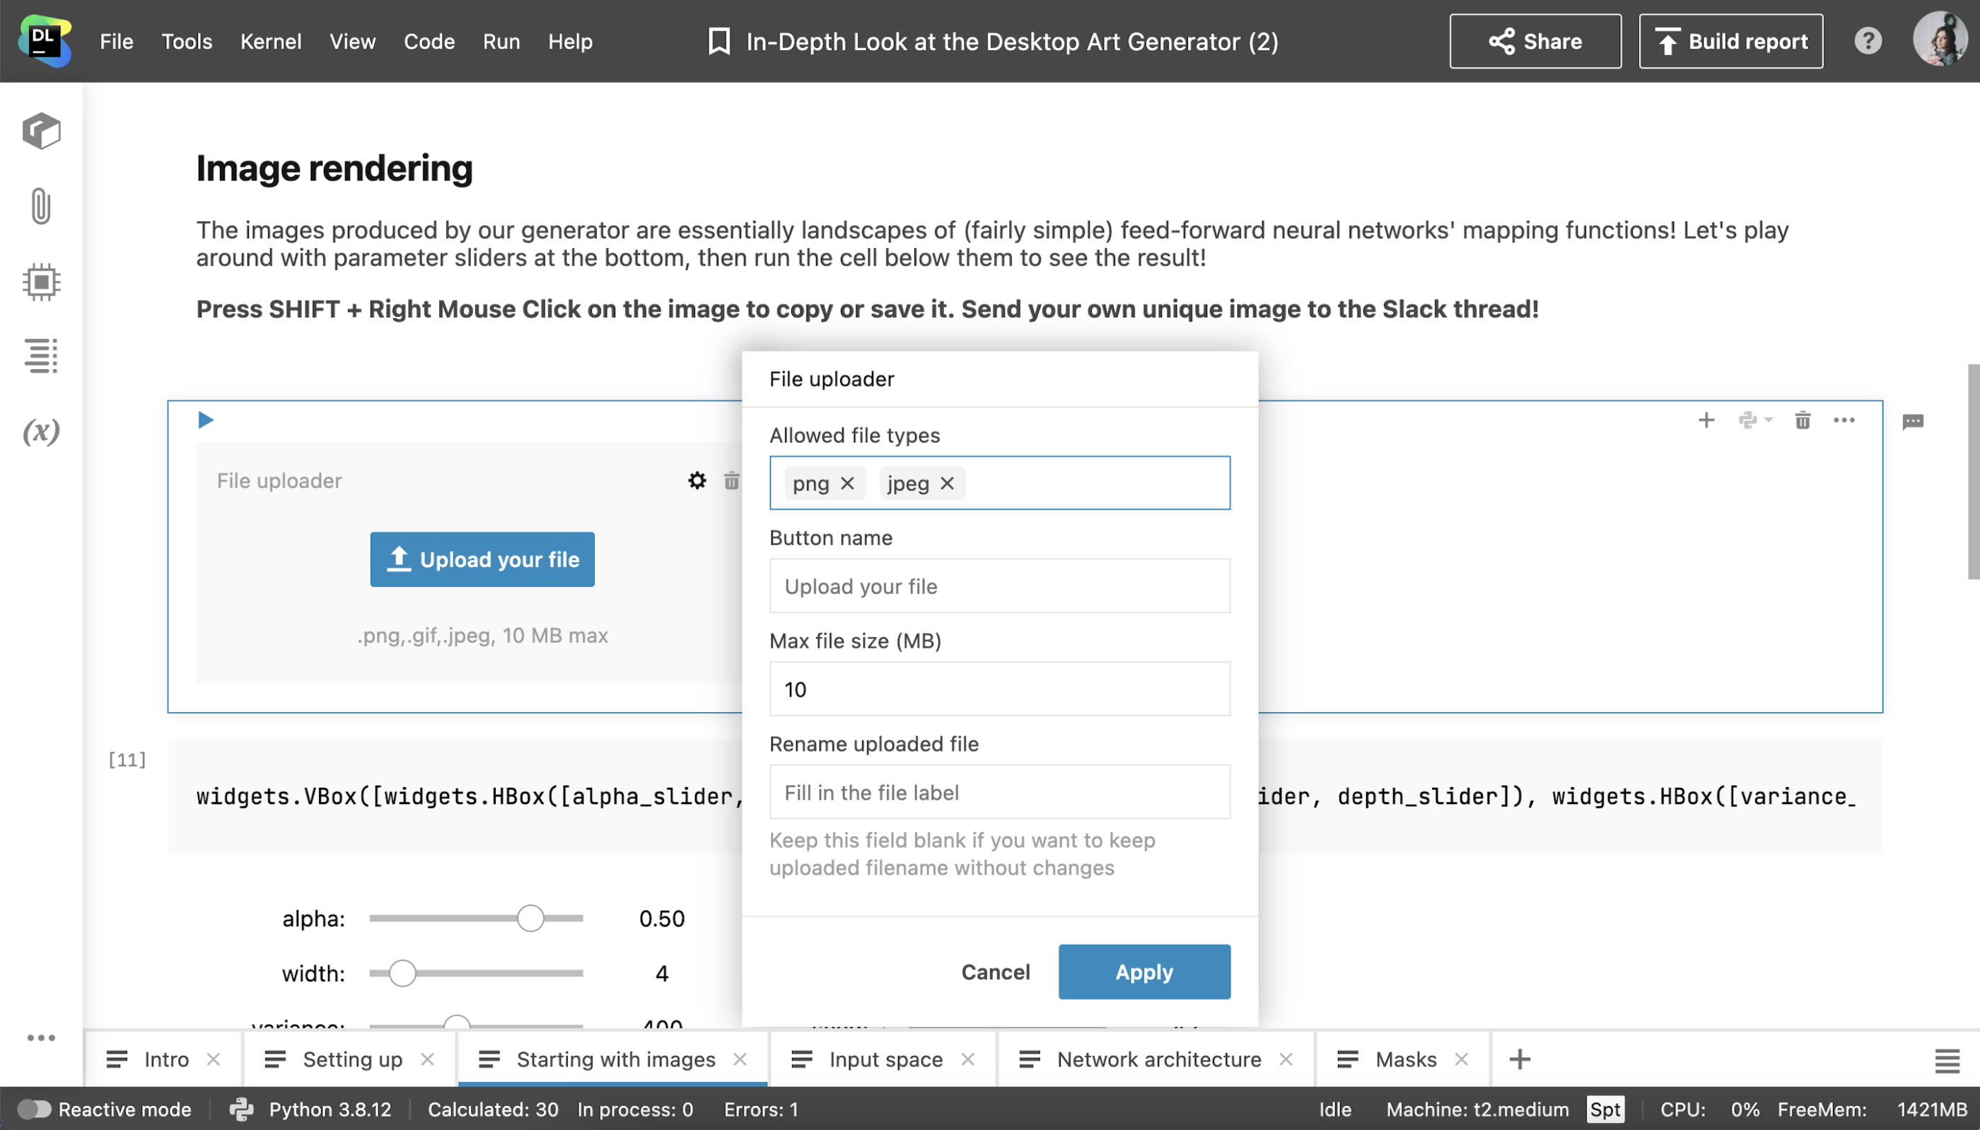Click the Apply button

(1143, 972)
